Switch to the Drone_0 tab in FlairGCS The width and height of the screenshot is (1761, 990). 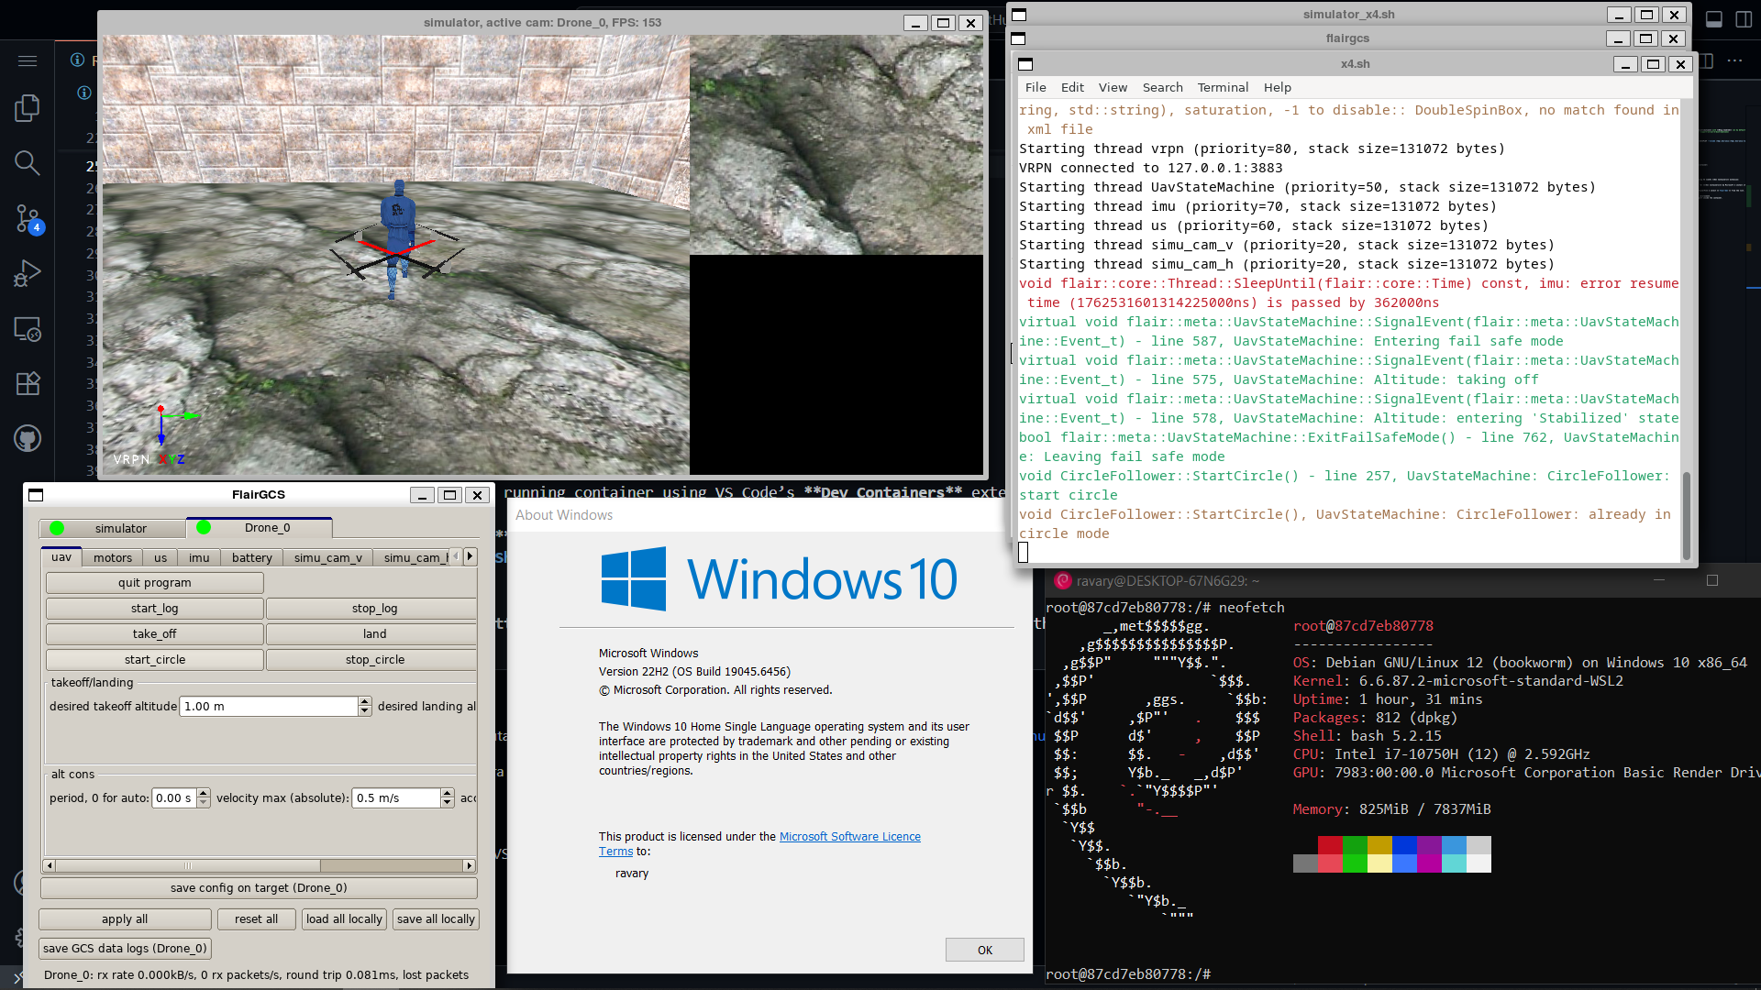[260, 527]
